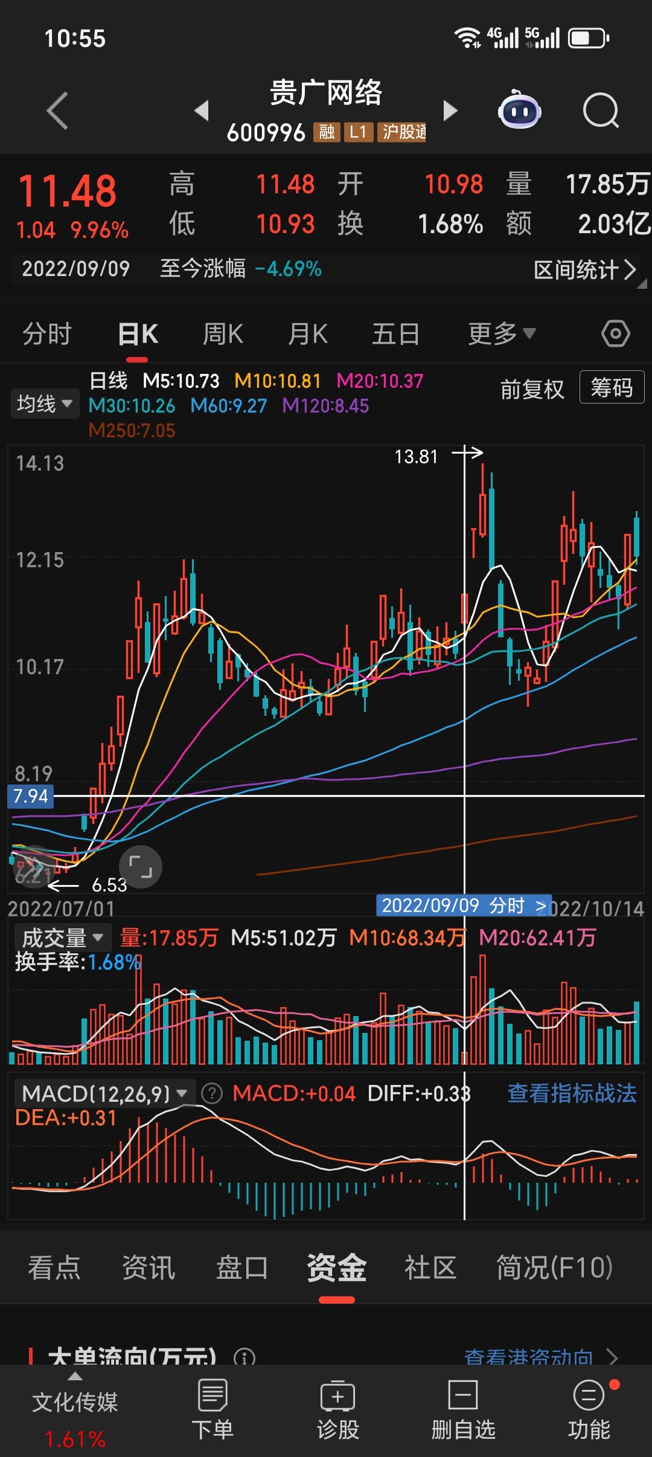652x1457 pixels.
Task: Open 查看指标战法 link
Action: pos(572,1093)
